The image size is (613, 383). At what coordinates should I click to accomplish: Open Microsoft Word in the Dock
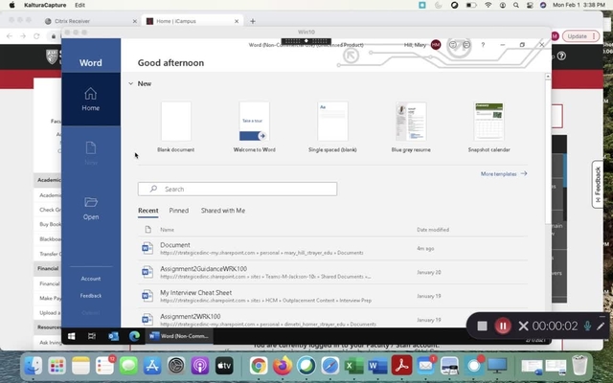[377, 366]
